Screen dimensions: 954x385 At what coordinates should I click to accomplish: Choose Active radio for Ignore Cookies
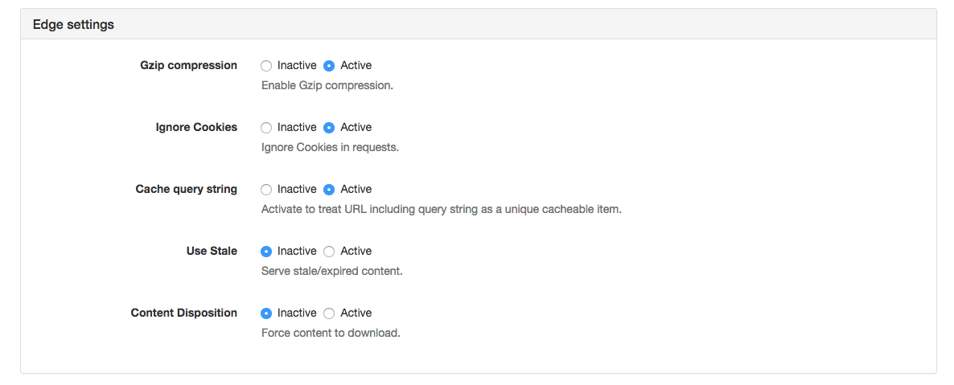pos(329,128)
